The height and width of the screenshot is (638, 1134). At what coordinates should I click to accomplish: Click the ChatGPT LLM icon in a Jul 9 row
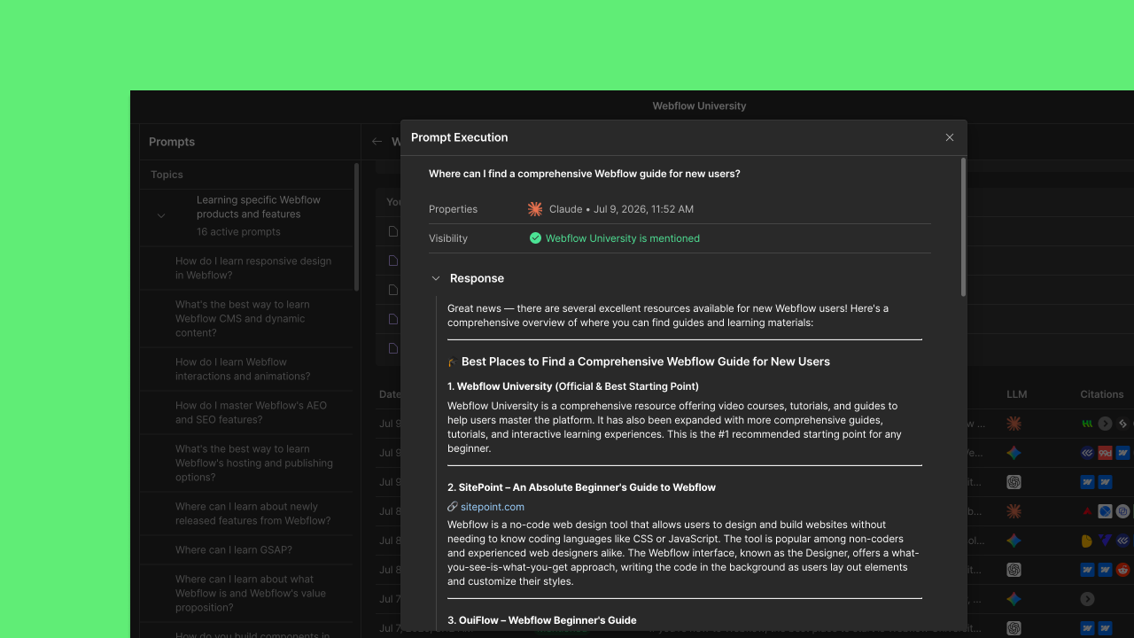tap(1014, 482)
